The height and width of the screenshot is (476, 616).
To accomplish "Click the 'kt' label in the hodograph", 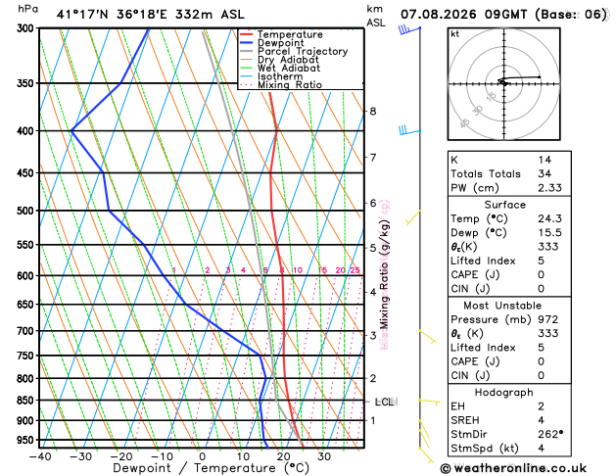I will 455,34.
